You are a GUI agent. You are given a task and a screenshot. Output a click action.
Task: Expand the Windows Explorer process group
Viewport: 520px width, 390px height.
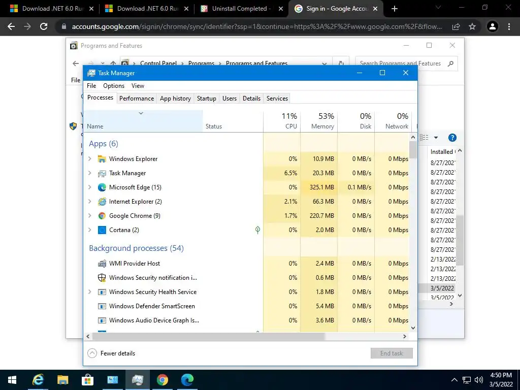click(x=89, y=159)
